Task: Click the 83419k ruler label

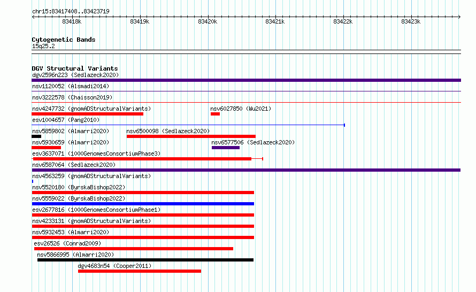Action: tap(140, 21)
